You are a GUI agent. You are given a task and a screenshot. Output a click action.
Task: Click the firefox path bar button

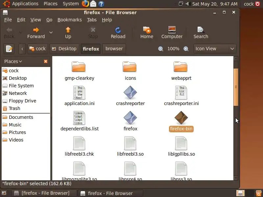tap(91, 49)
